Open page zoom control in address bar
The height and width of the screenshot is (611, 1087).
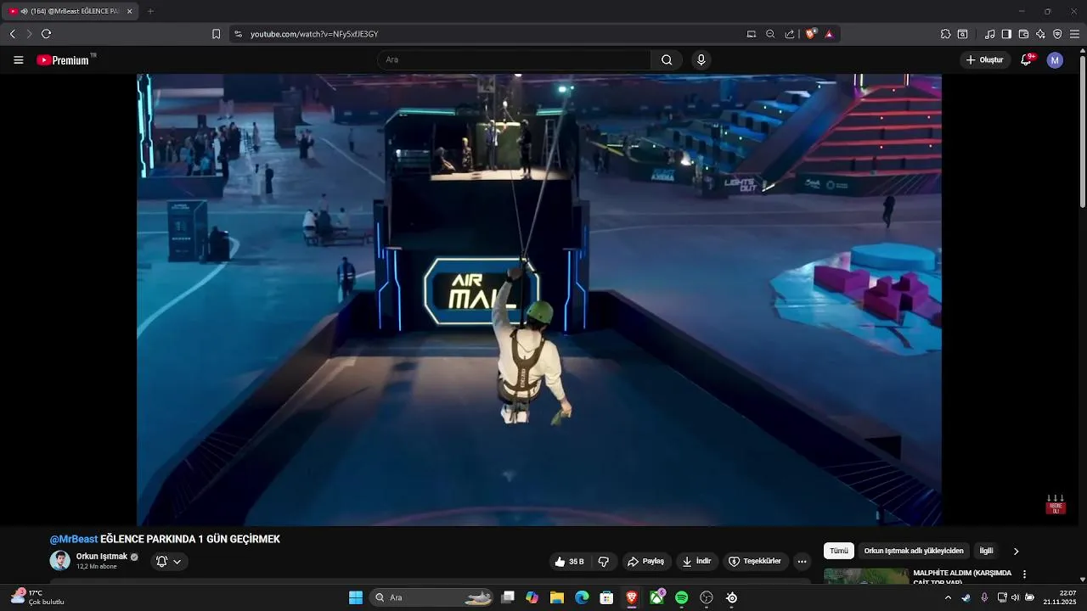pyautogui.click(x=770, y=34)
